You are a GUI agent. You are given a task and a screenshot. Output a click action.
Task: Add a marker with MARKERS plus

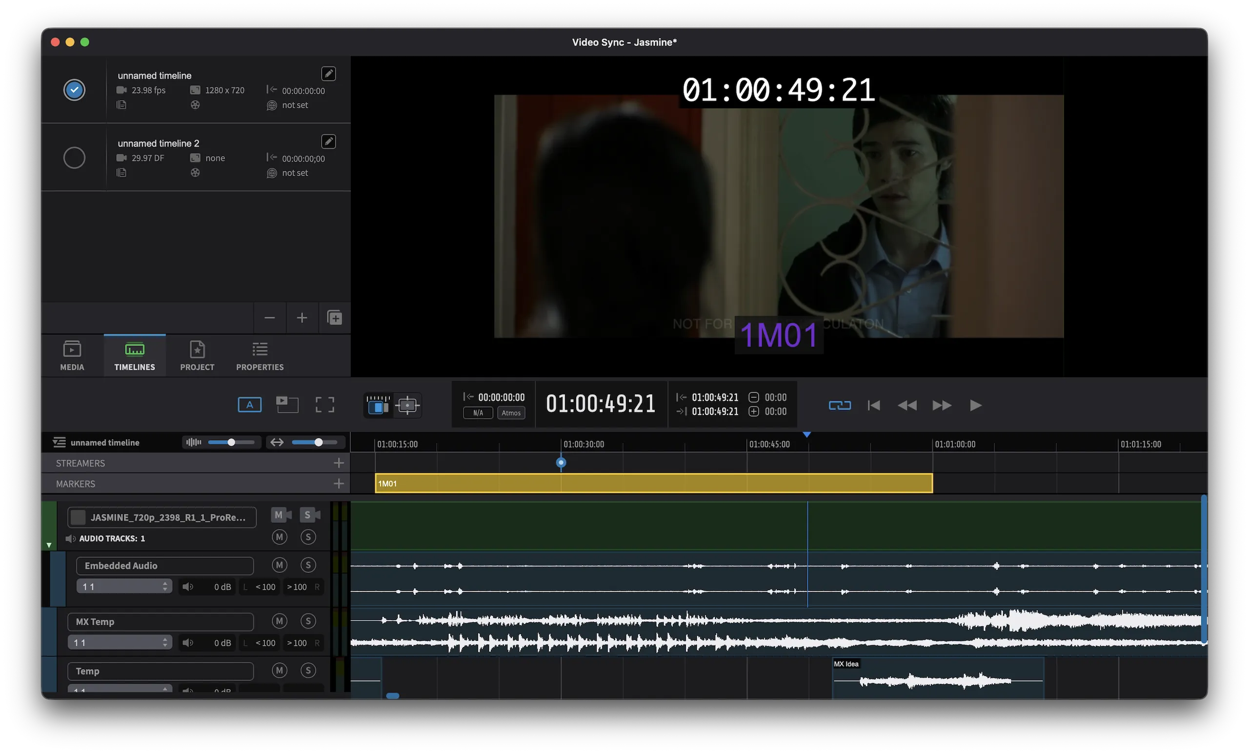tap(339, 484)
